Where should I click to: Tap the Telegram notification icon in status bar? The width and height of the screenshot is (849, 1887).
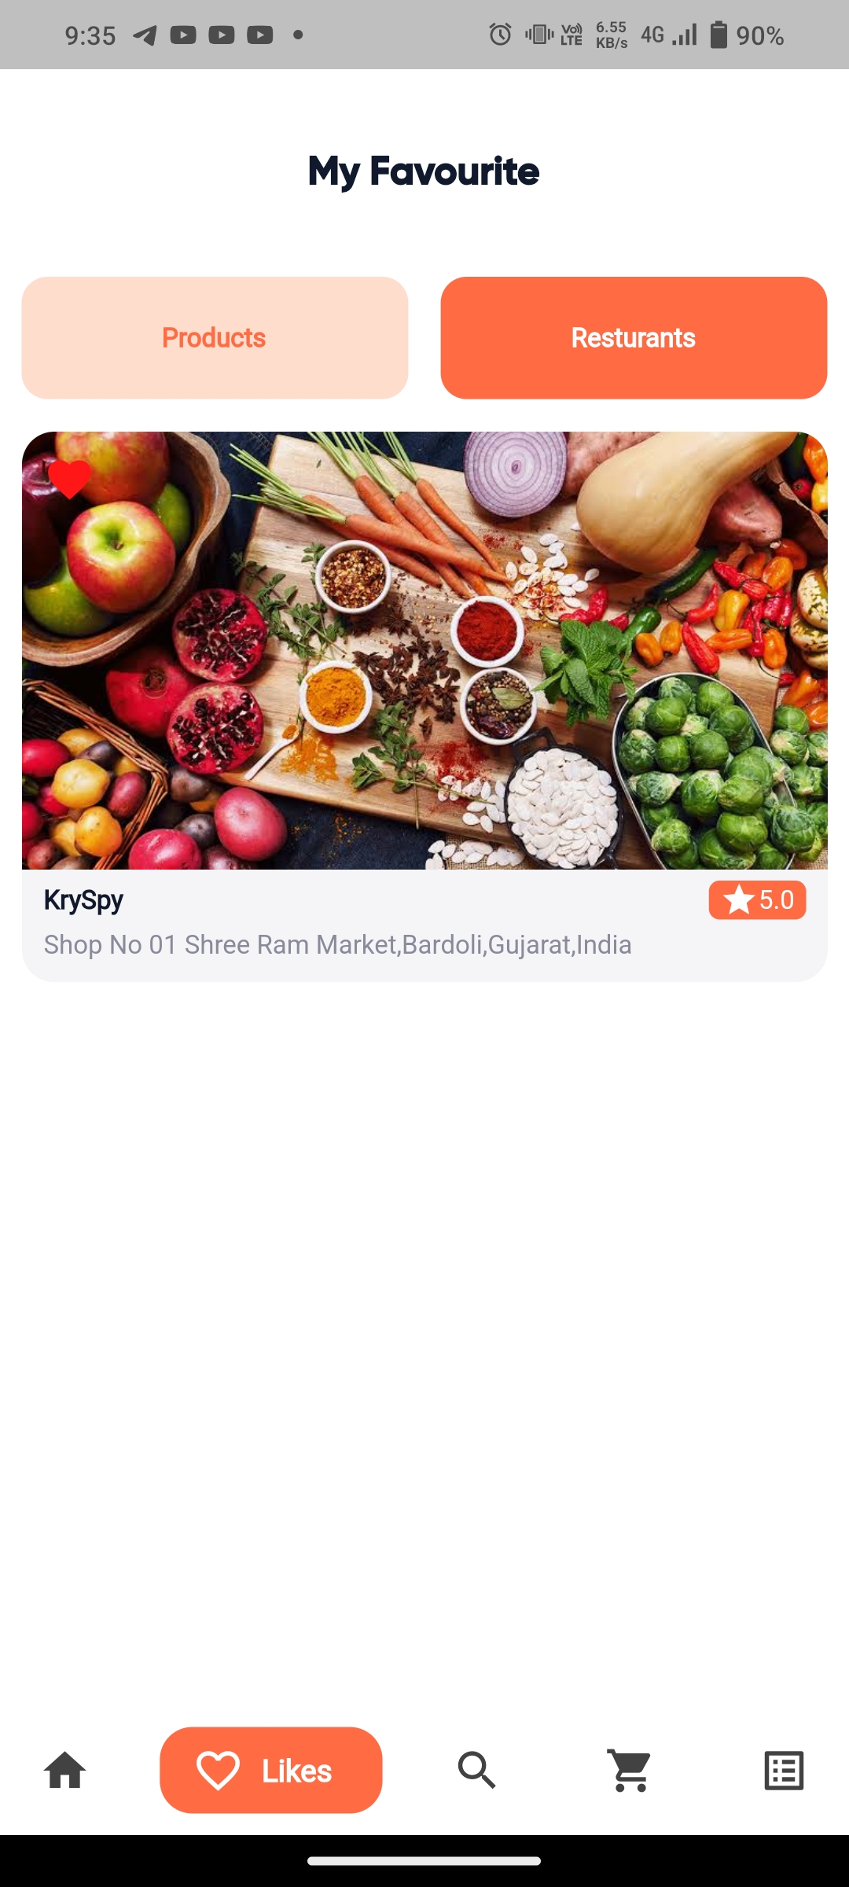click(x=145, y=35)
